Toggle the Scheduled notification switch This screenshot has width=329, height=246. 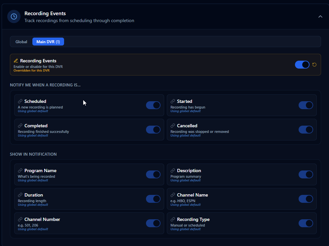pyautogui.click(x=153, y=105)
